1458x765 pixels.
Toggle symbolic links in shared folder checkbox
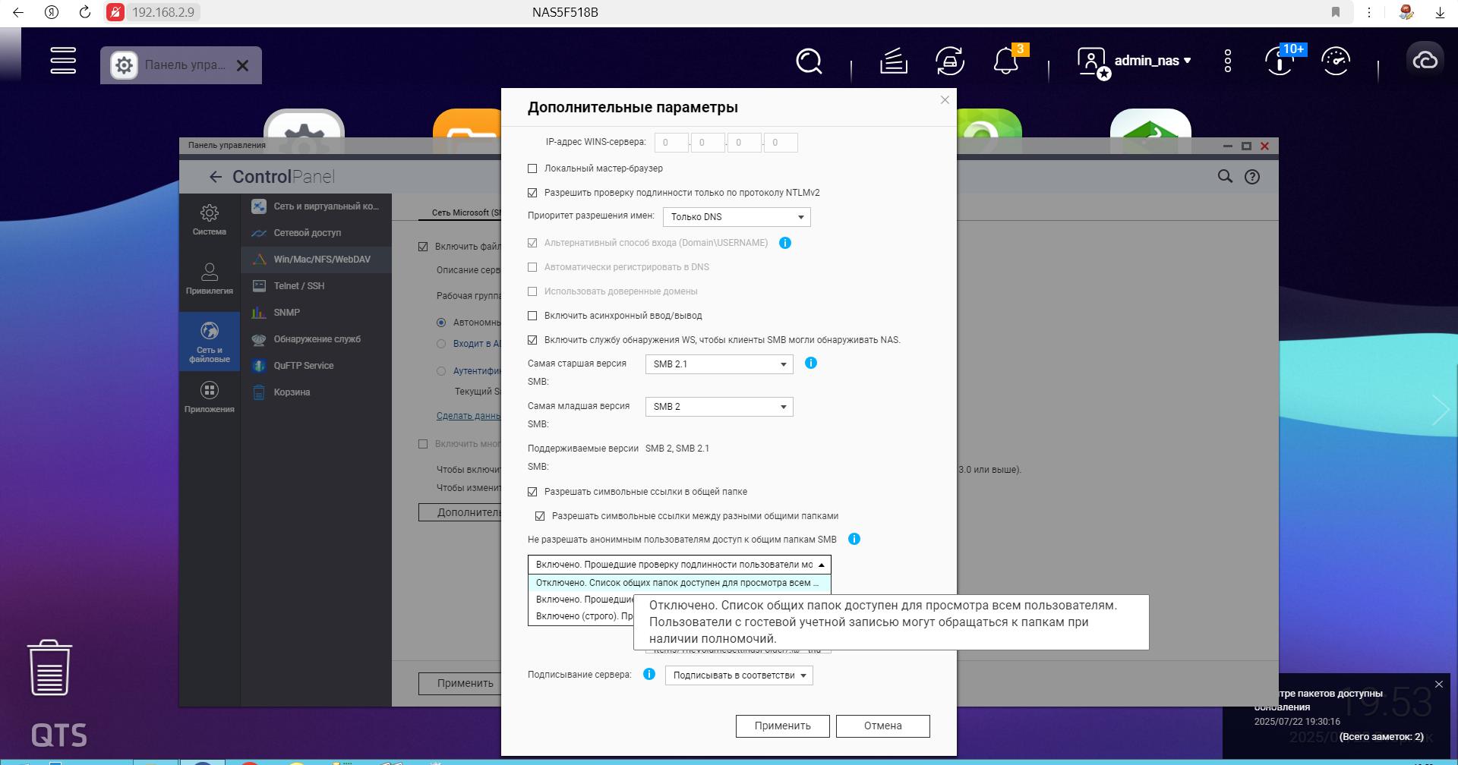[532, 492]
